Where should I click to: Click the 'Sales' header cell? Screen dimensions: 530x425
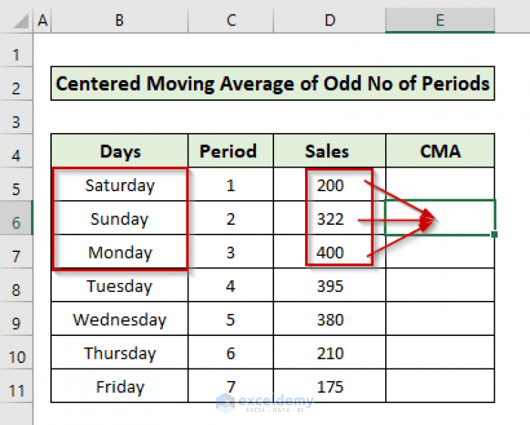pyautogui.click(x=329, y=150)
